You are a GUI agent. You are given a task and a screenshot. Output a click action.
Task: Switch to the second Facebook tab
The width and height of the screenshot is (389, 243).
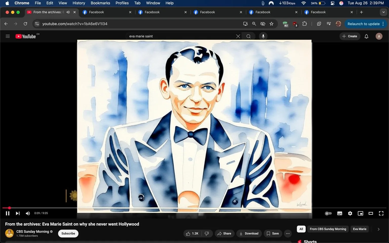152,12
